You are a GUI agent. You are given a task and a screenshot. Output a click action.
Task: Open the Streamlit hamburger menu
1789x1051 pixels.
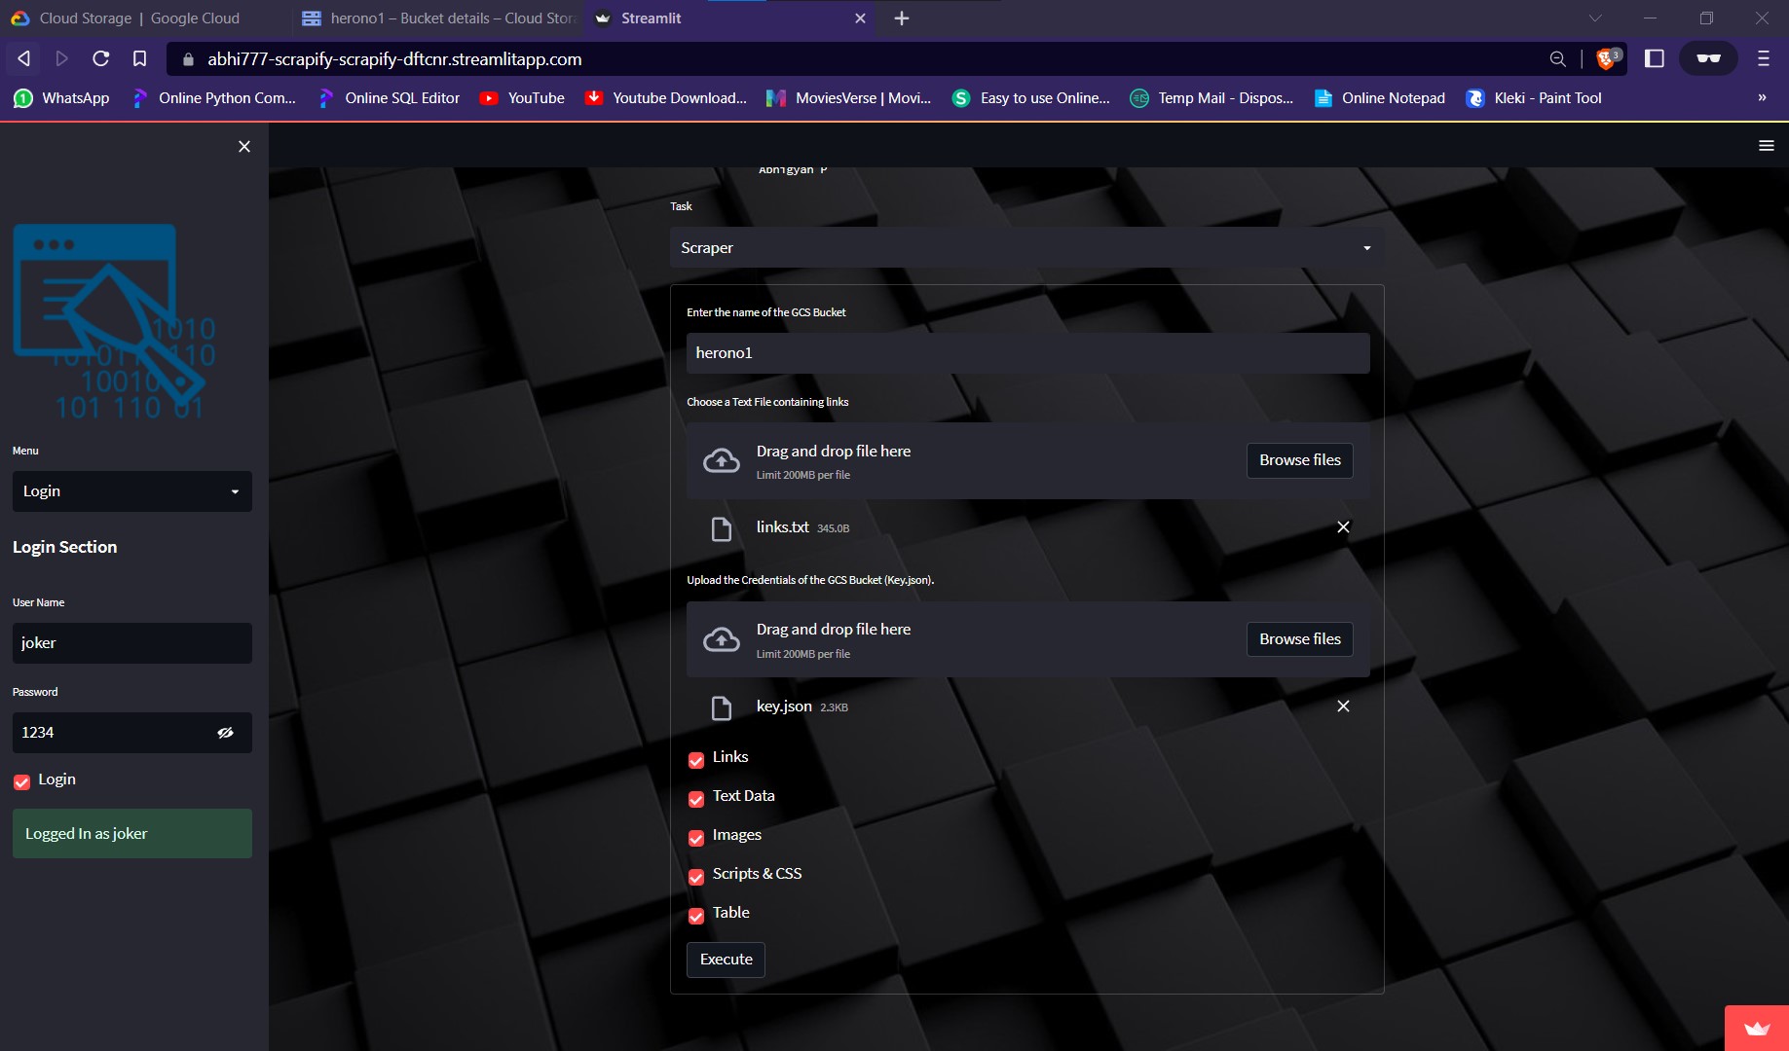point(1766,146)
